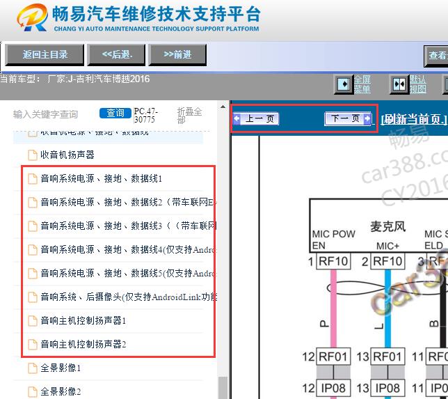448x399 pixels.
Task: Click the 默认视图 icon
Action: pos(399,84)
